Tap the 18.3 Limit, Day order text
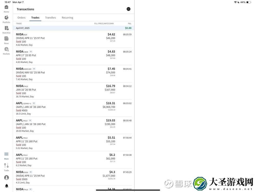256x192 pixels. (23, 114)
